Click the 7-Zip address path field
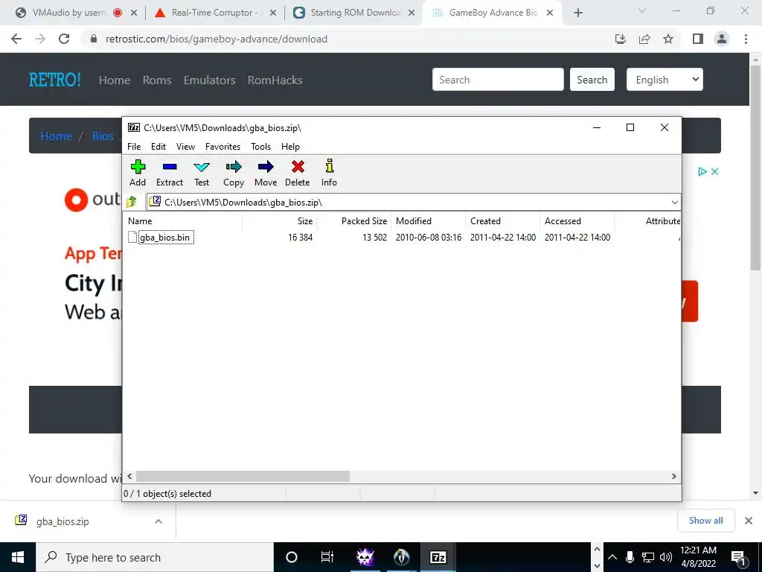762x572 pixels. click(409, 203)
